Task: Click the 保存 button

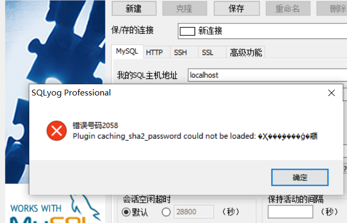Action: (x=237, y=9)
